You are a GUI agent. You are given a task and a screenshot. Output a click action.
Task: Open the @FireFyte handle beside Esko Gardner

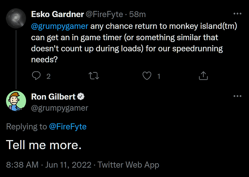tap(104, 14)
